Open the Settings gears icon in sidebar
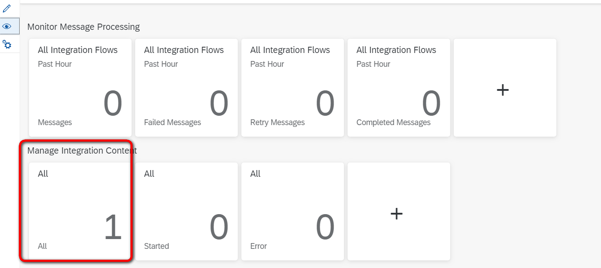601x268 pixels. [7, 44]
